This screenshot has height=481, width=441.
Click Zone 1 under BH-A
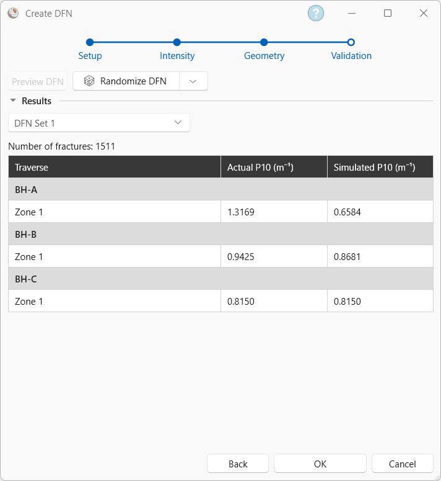115,212
